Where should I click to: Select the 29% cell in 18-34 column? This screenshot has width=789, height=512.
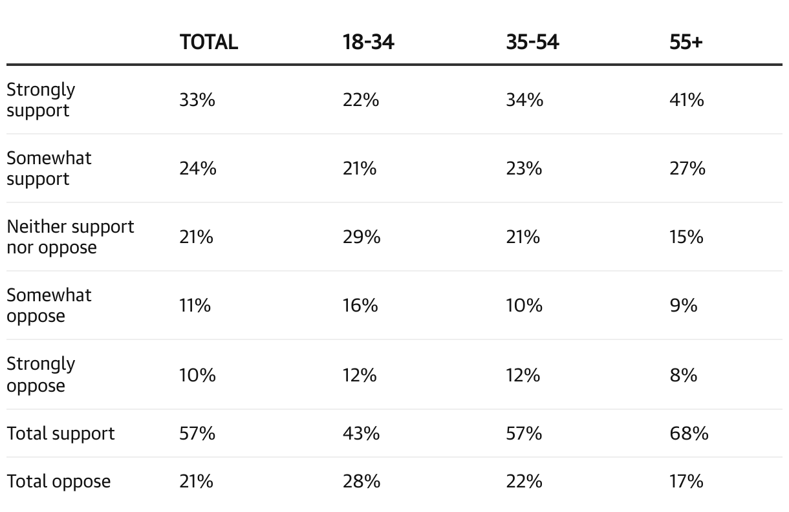[362, 237]
